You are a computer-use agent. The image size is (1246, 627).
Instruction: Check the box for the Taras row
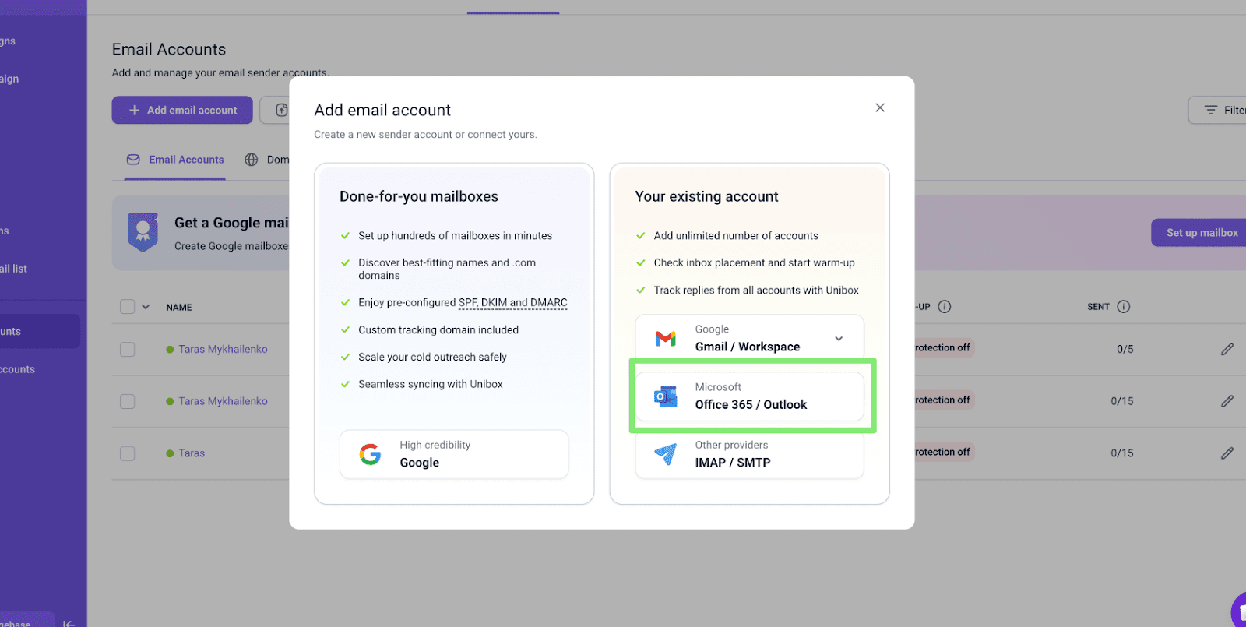128,453
